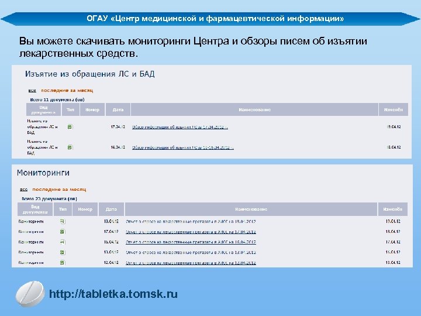Show all documents via 'все' in Мониторинги section
The image size is (421, 316).
click(23, 190)
